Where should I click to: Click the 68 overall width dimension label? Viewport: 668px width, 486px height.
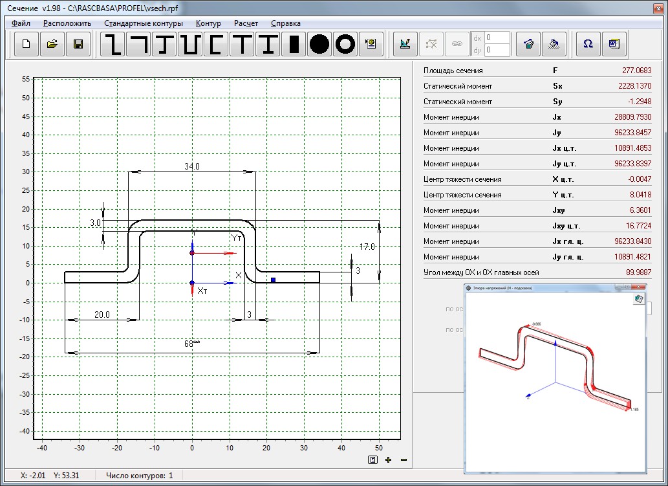click(x=191, y=344)
